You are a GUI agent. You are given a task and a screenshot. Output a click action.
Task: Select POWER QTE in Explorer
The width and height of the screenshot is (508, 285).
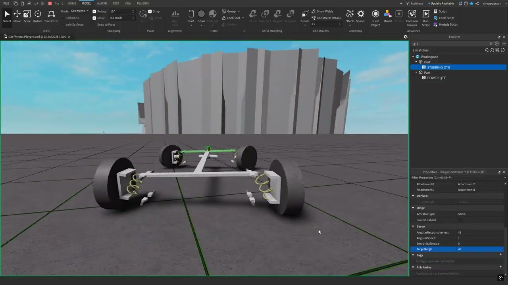click(x=436, y=78)
